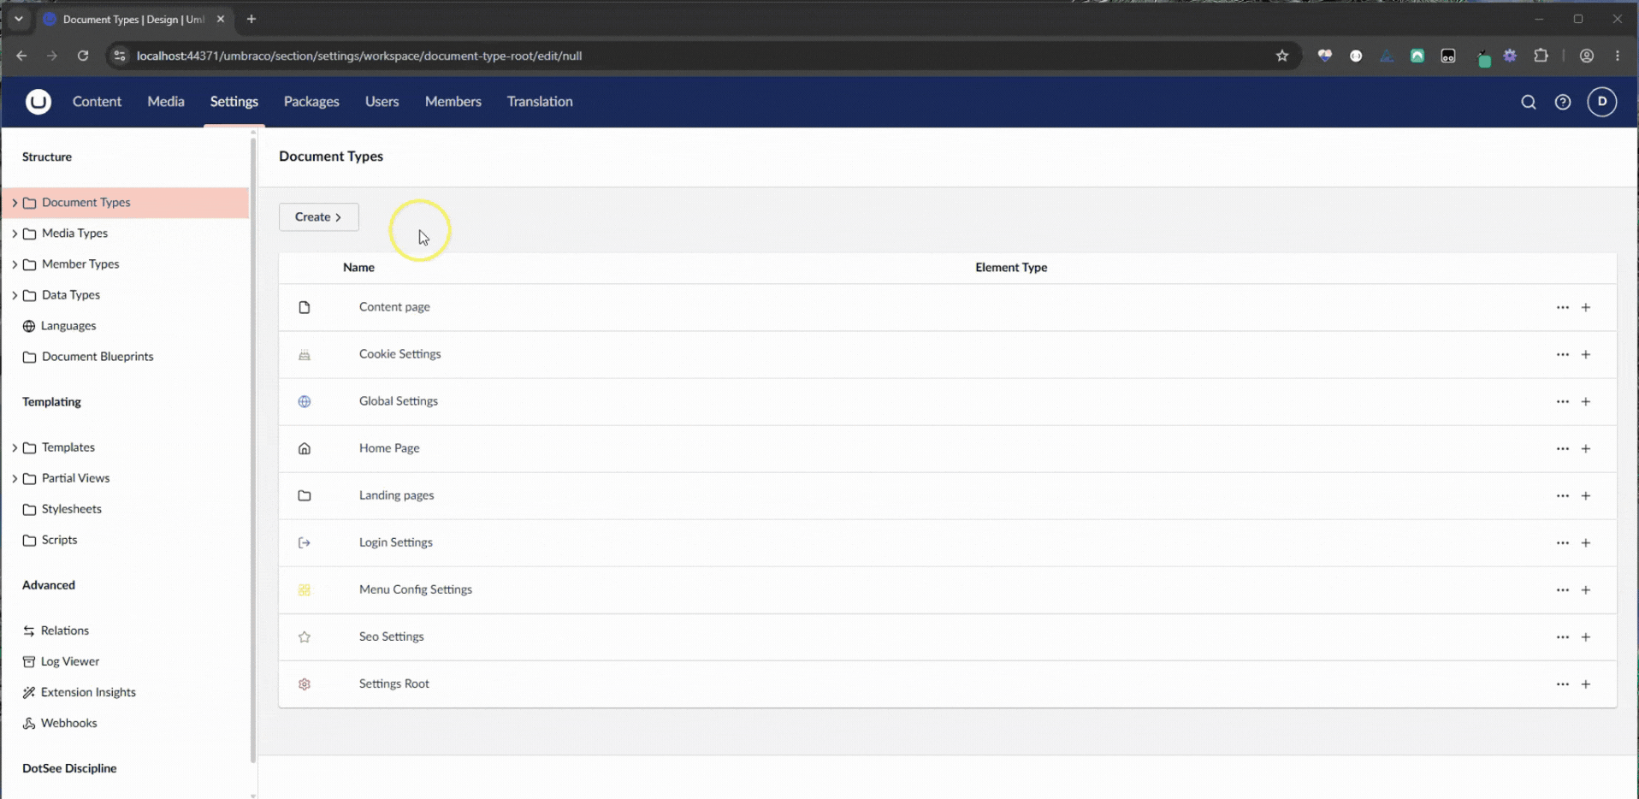This screenshot has height=799, width=1639.
Task: Click the plus icon for Content page
Action: point(1586,307)
